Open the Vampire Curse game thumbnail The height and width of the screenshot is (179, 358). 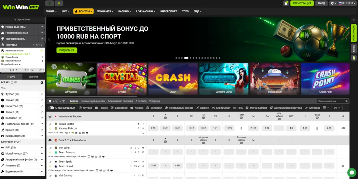click(x=224, y=79)
